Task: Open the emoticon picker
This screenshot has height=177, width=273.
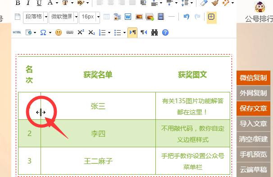Action: 59,32
